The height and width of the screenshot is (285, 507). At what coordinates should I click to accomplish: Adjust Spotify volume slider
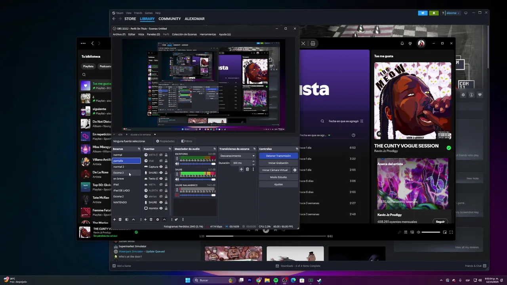(x=431, y=232)
